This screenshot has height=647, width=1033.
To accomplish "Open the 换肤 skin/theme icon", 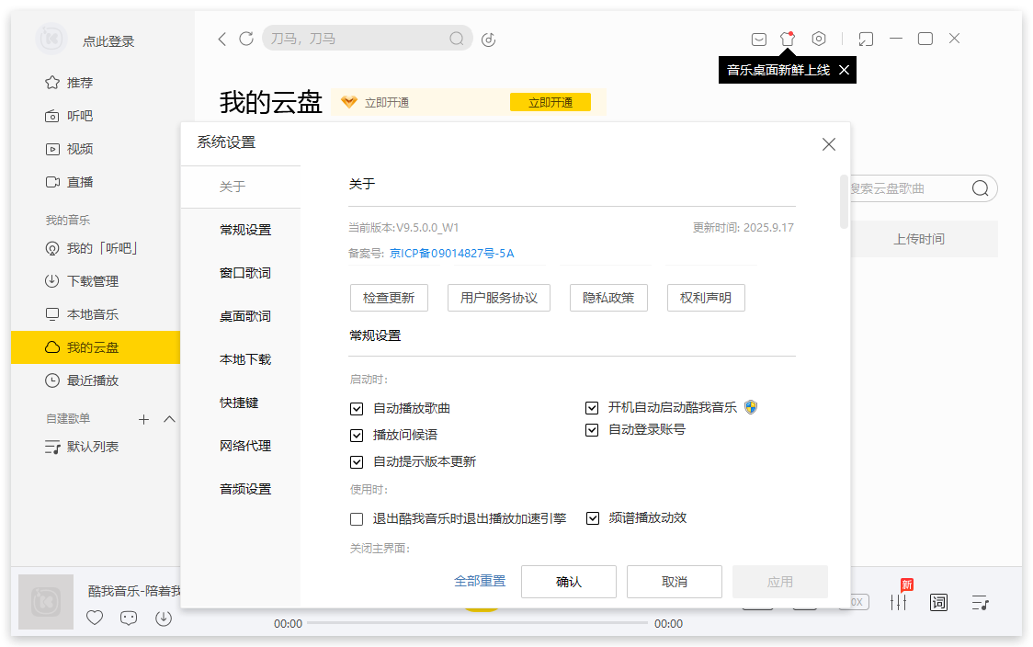I will [x=788, y=39].
